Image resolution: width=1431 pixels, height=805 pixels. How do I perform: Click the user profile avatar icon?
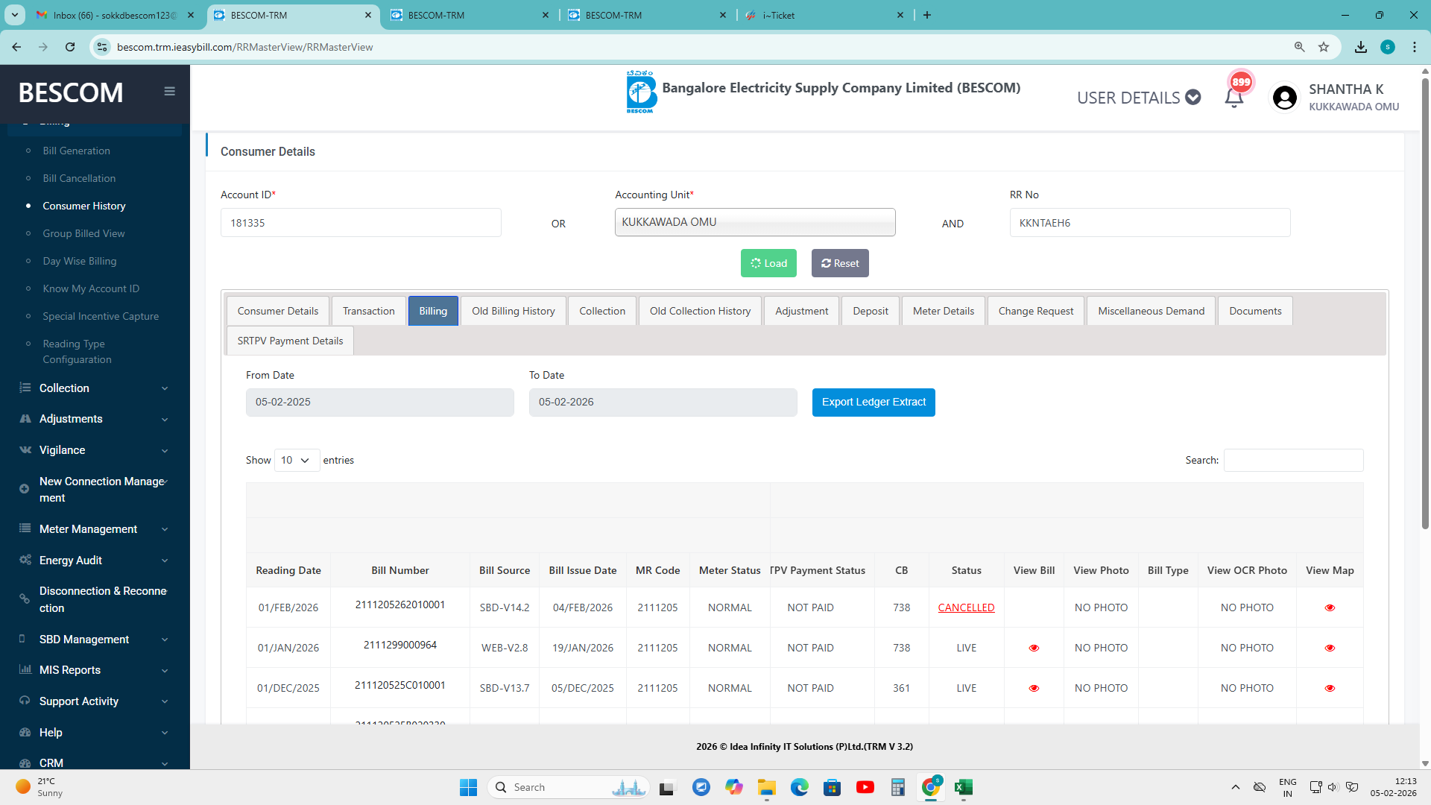pos(1284,98)
